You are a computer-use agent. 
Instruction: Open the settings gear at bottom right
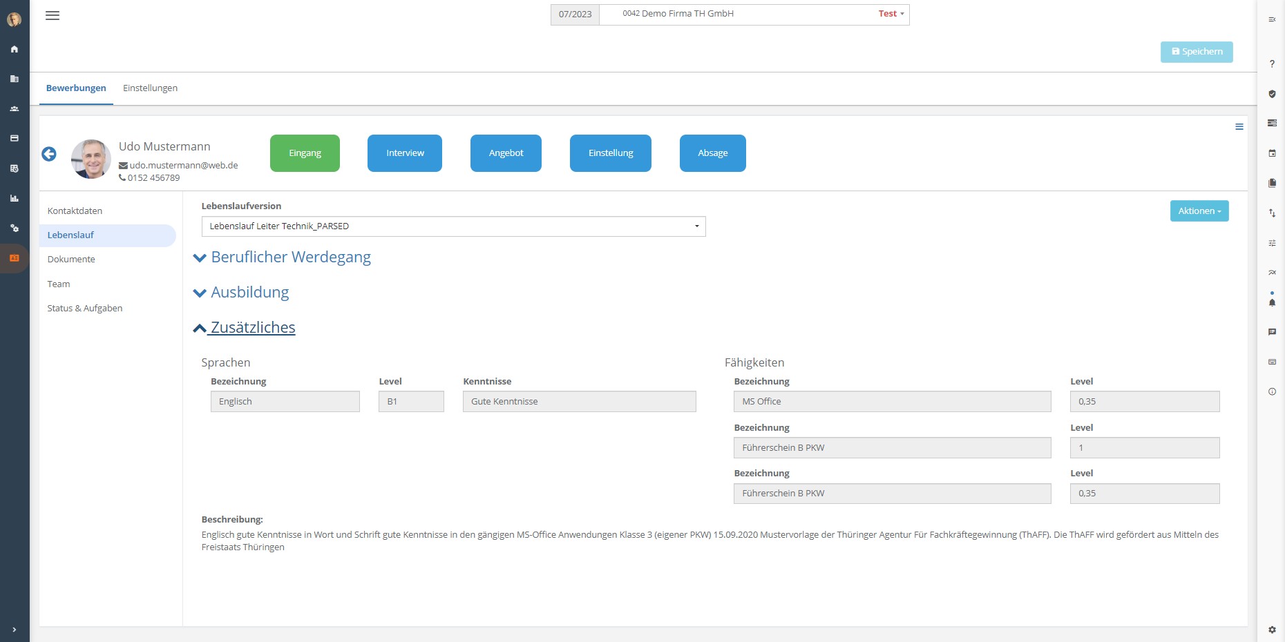pyautogui.click(x=1272, y=630)
